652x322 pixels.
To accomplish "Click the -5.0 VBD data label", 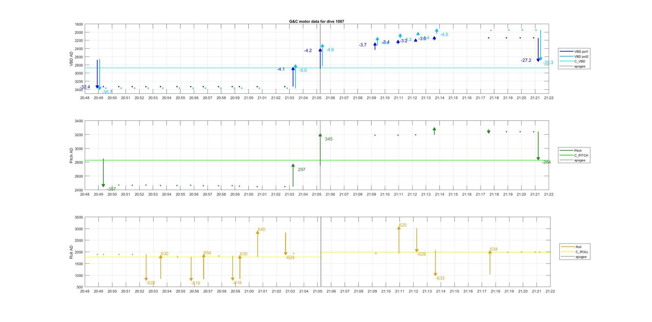I will [x=303, y=71].
